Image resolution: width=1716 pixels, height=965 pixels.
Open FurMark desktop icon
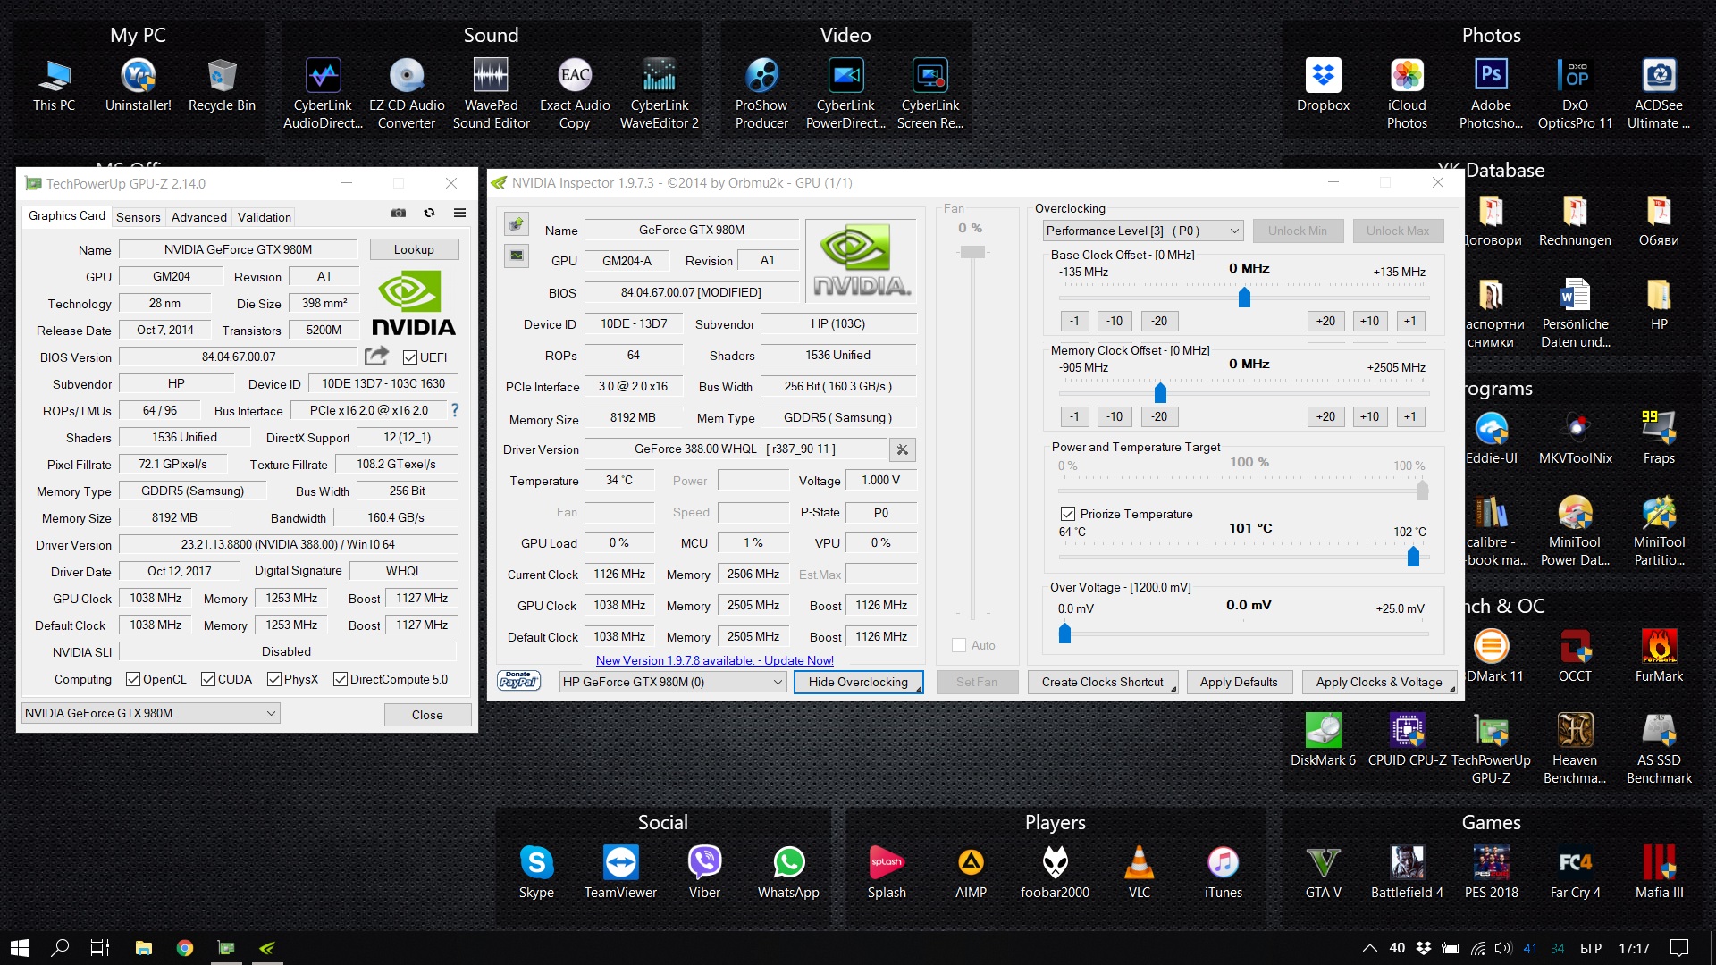[x=1659, y=656]
